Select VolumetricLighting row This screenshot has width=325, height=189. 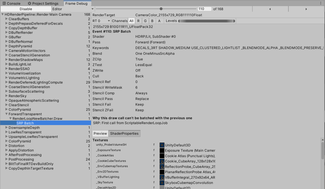point(45,78)
